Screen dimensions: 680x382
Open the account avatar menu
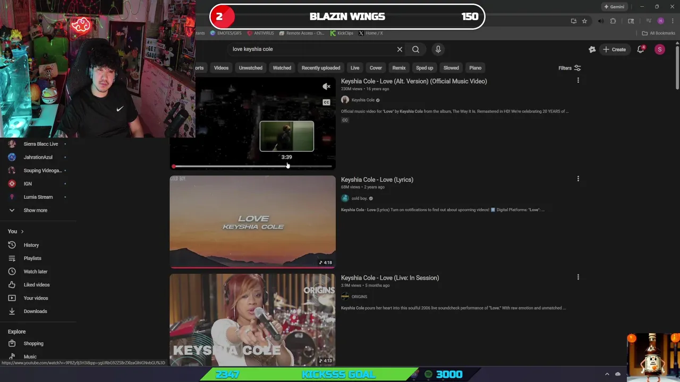[x=659, y=49]
